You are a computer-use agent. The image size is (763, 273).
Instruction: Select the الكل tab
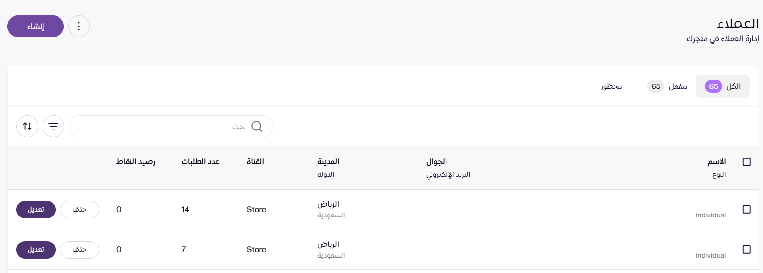coord(723,86)
